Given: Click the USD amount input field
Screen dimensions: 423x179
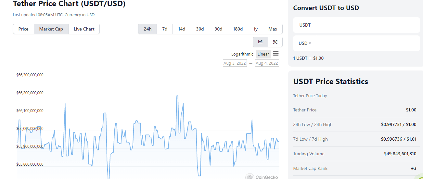Looking at the screenshot, I should tap(368, 43).
